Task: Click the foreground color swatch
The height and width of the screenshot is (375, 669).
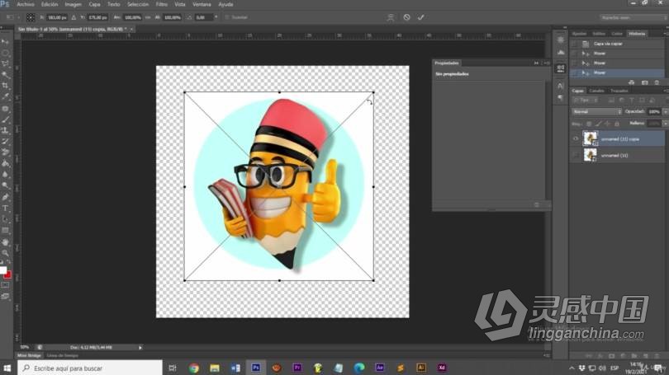Action: (3, 270)
